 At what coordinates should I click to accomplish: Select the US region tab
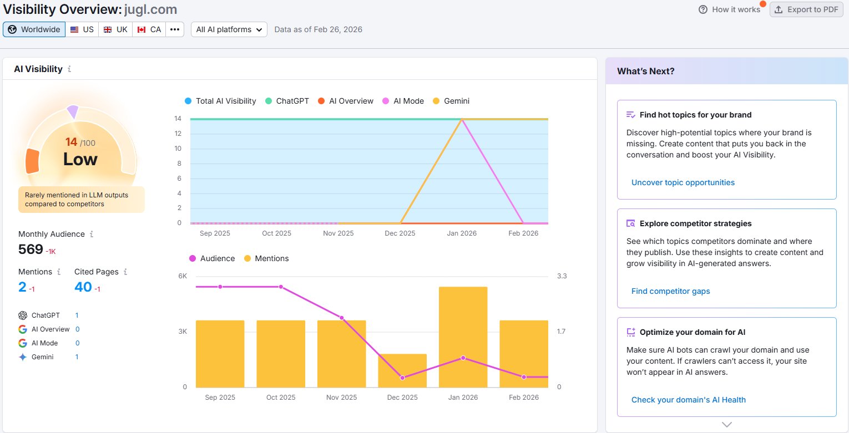pos(82,29)
